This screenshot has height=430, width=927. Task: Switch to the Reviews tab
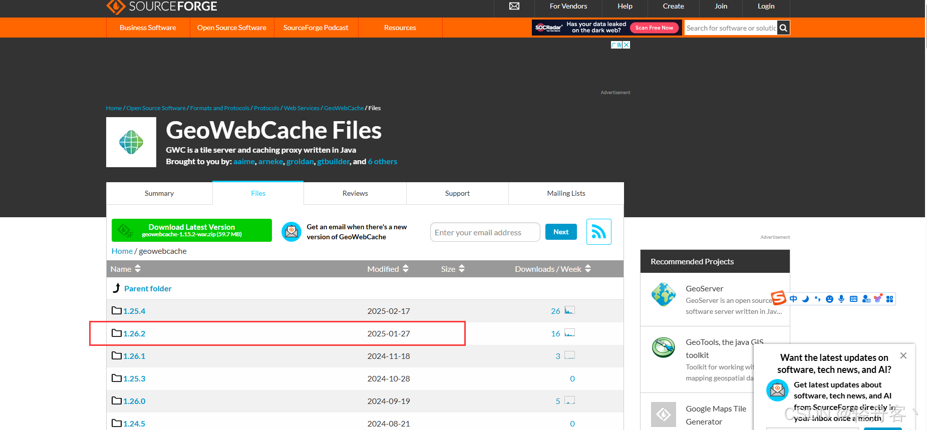[355, 193]
